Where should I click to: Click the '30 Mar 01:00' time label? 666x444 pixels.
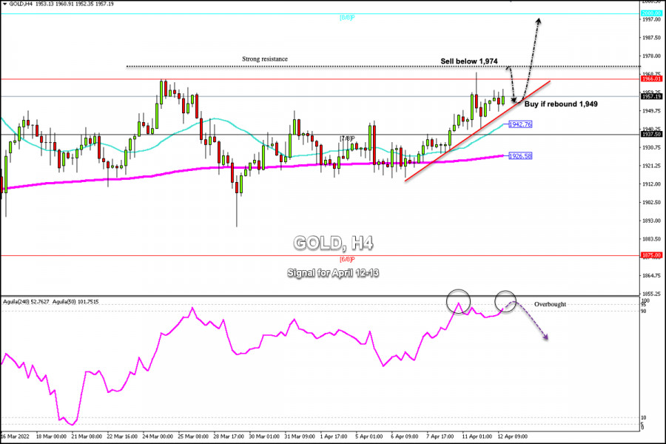click(x=264, y=437)
